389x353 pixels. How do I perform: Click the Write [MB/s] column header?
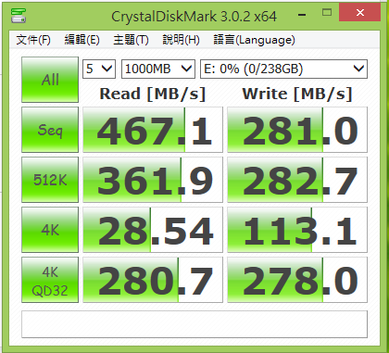tap(297, 94)
